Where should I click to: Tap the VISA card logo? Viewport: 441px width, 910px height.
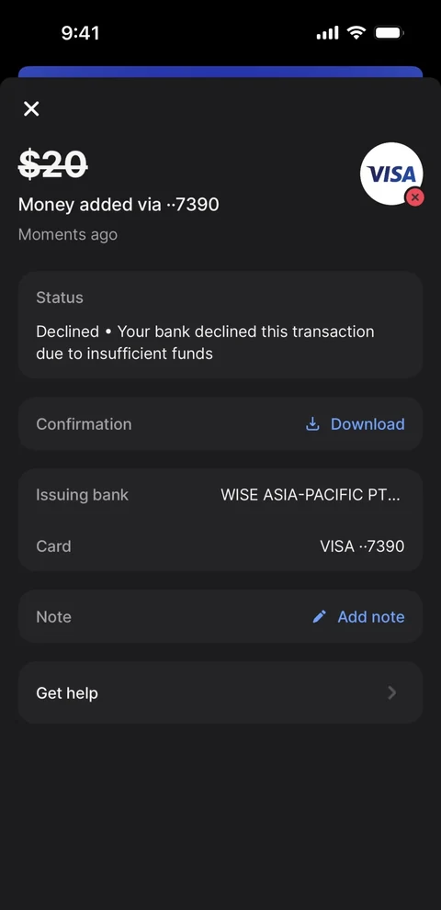(391, 174)
